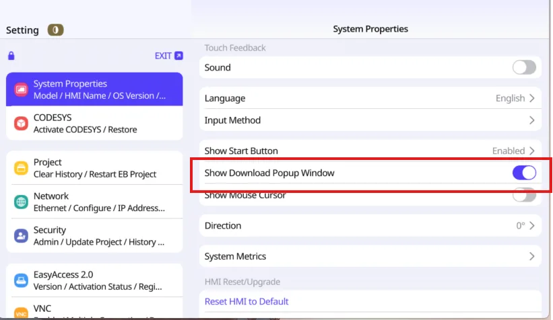Open the System Metrics chevron
Image resolution: width=553 pixels, height=320 pixels.
click(x=532, y=256)
